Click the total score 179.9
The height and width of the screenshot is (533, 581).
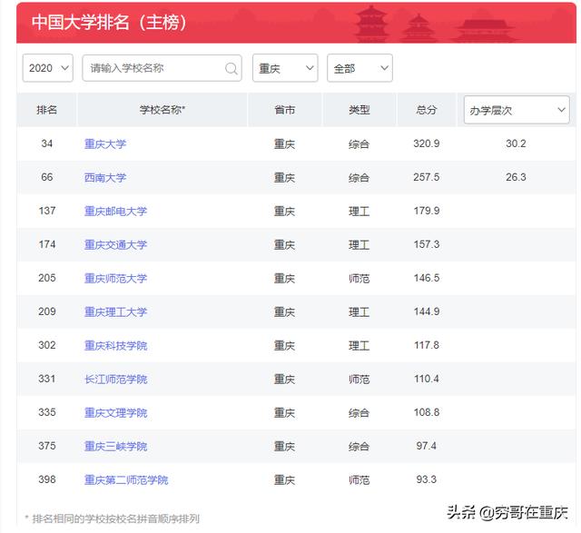[x=427, y=211]
